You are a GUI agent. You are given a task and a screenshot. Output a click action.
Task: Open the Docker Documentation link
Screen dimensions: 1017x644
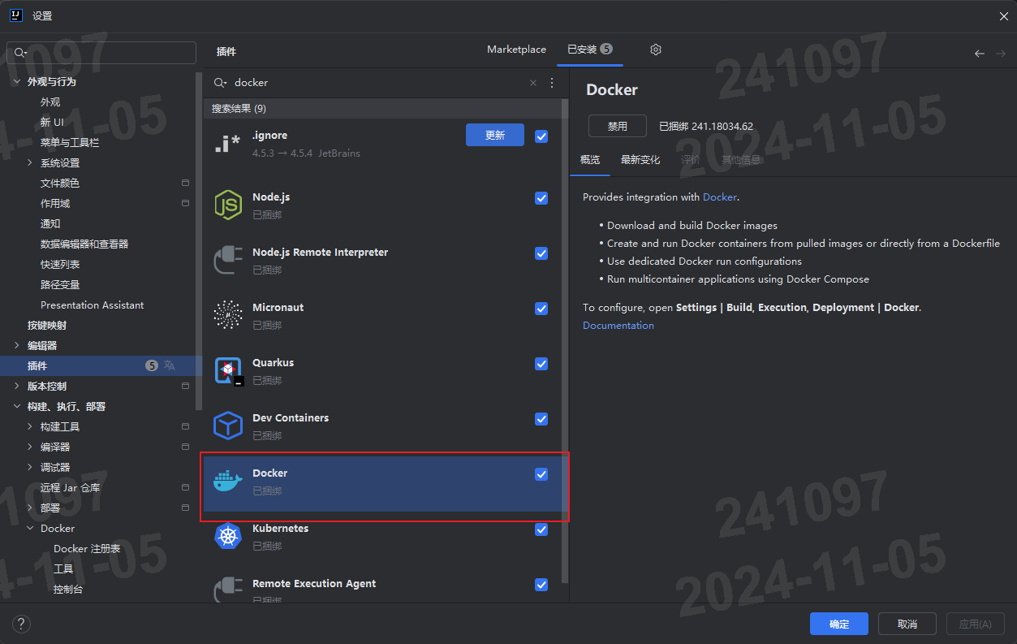coord(618,325)
